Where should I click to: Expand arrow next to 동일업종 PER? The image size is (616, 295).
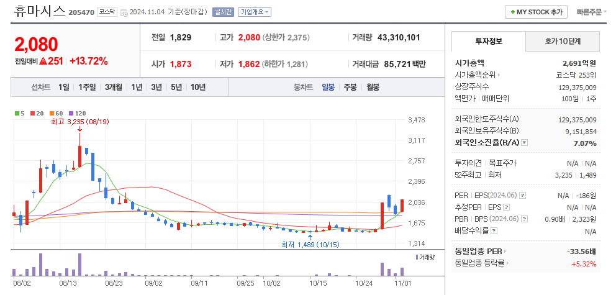[x=505, y=251]
